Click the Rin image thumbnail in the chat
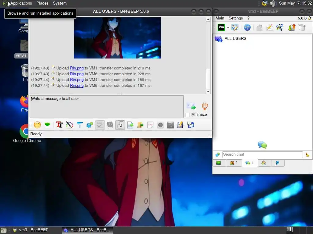The image size is (313, 234). point(117,38)
